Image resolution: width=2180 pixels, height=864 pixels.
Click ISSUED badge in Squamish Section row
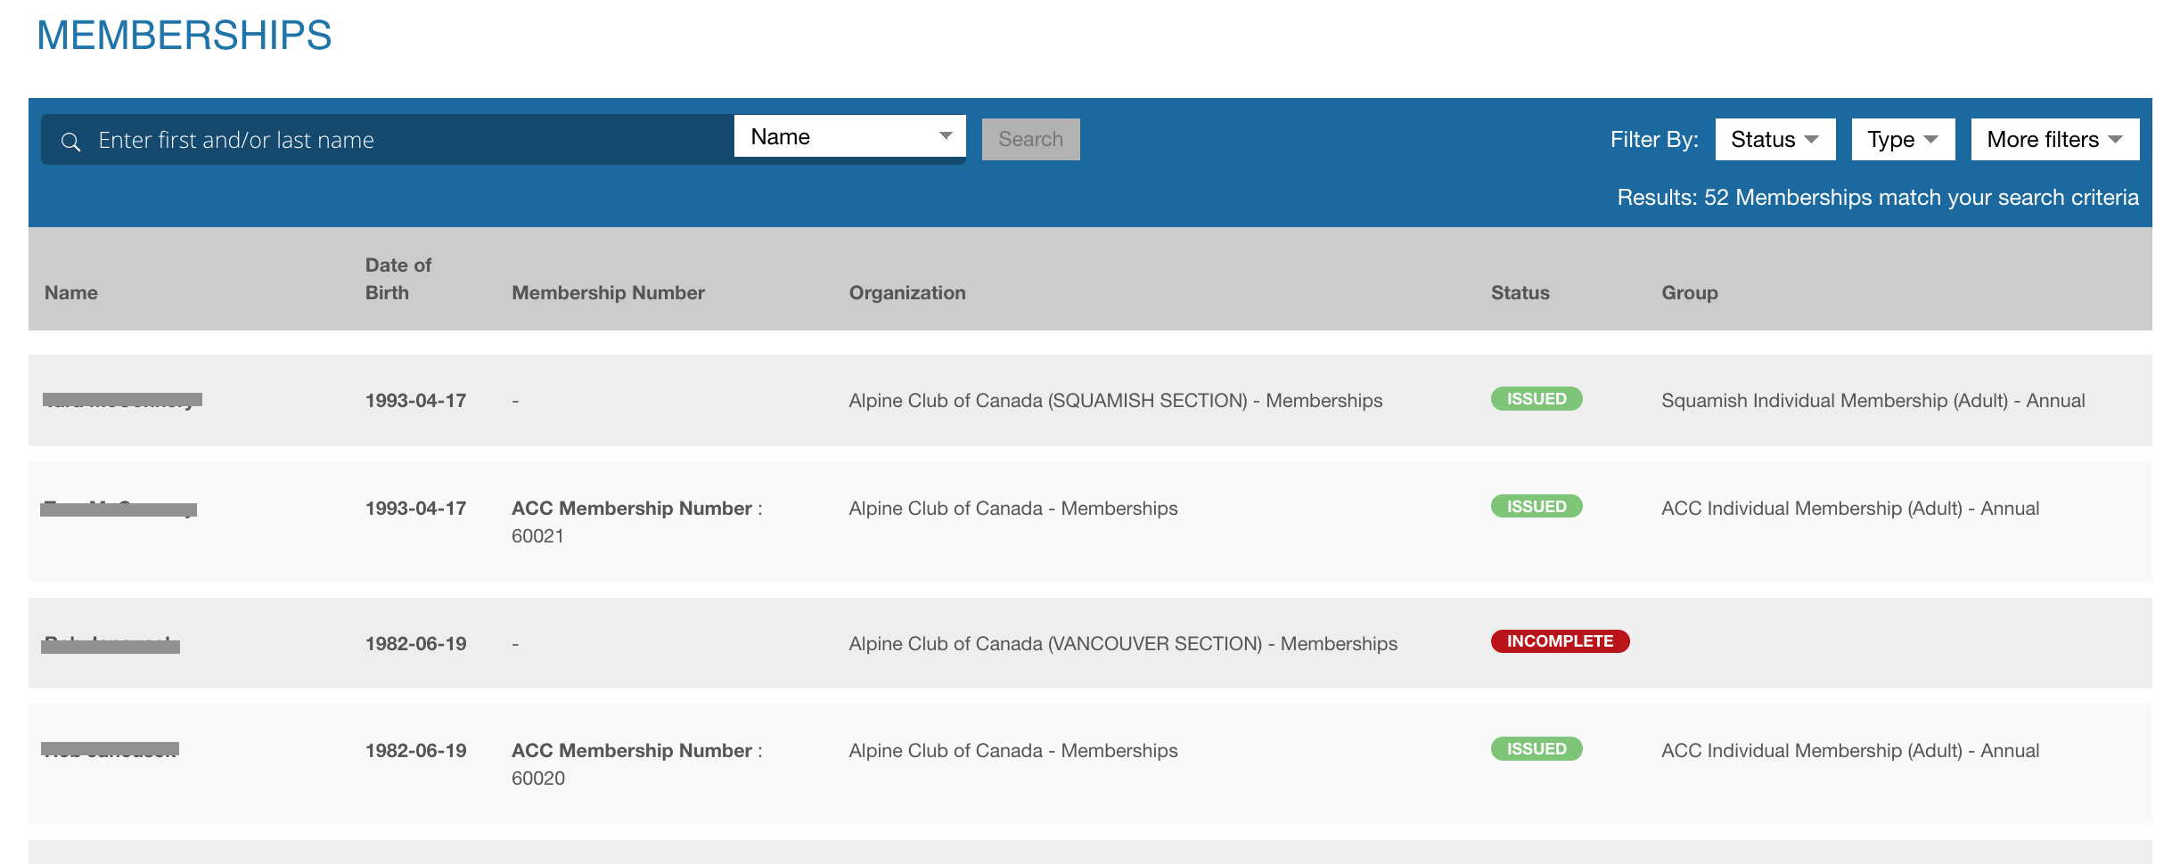pos(1537,399)
